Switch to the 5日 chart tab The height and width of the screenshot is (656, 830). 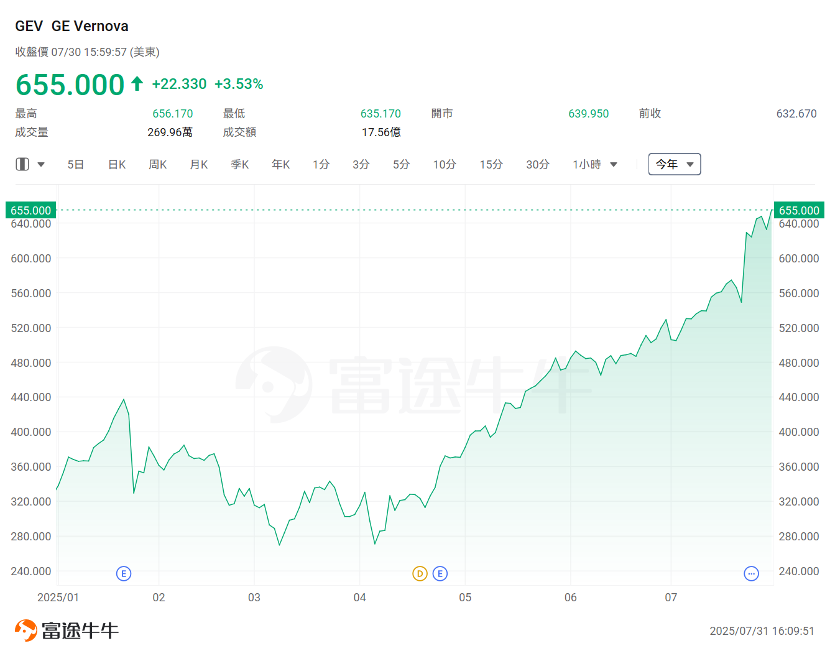tap(75, 164)
